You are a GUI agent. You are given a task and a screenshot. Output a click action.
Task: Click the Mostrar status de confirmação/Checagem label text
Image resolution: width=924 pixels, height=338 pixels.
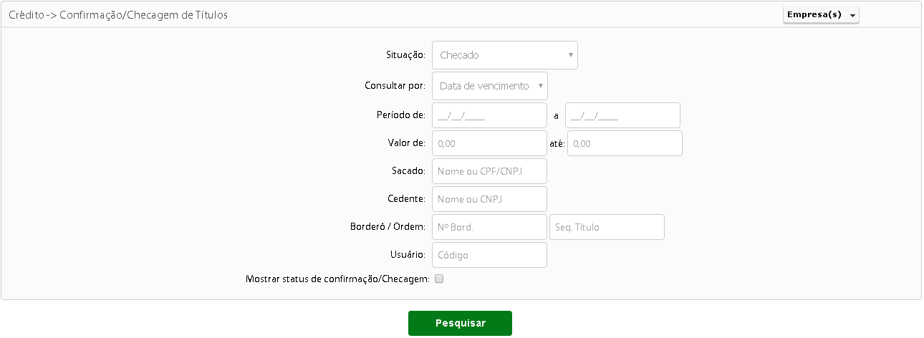coord(337,279)
